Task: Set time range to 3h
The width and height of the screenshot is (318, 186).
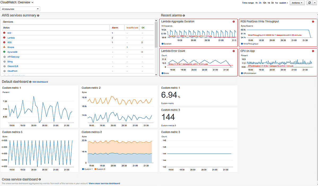Action: [260, 3]
